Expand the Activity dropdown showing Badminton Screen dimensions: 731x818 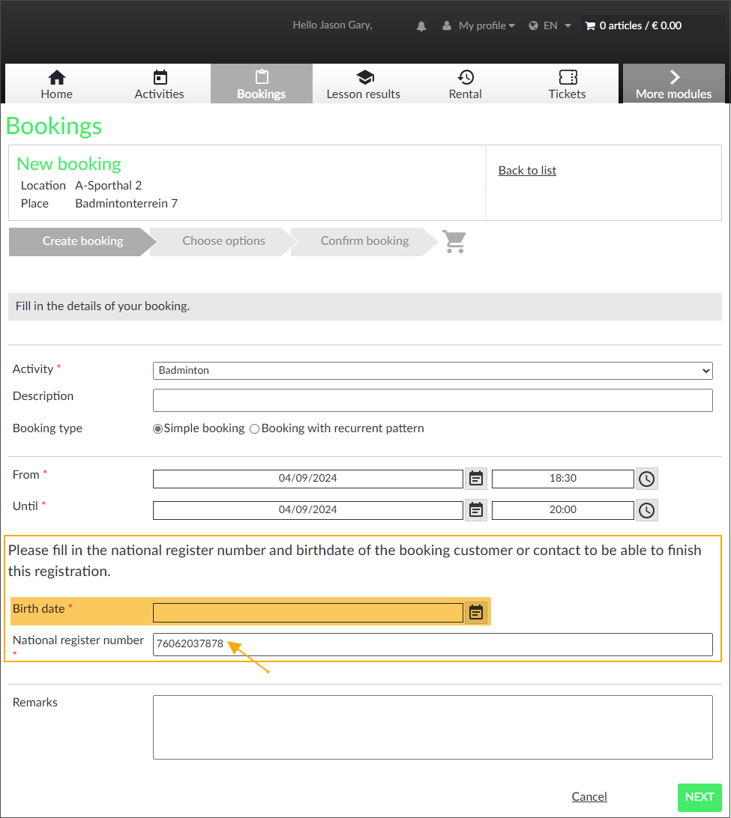click(x=433, y=371)
